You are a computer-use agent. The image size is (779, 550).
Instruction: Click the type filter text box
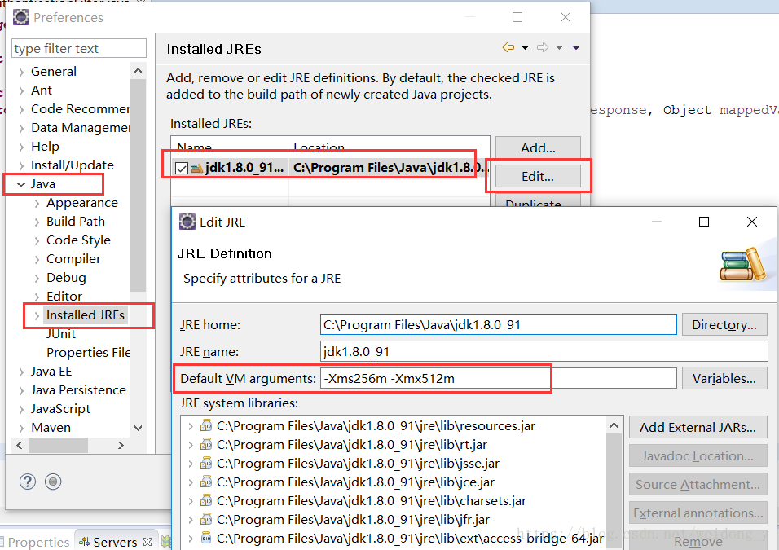(x=78, y=48)
